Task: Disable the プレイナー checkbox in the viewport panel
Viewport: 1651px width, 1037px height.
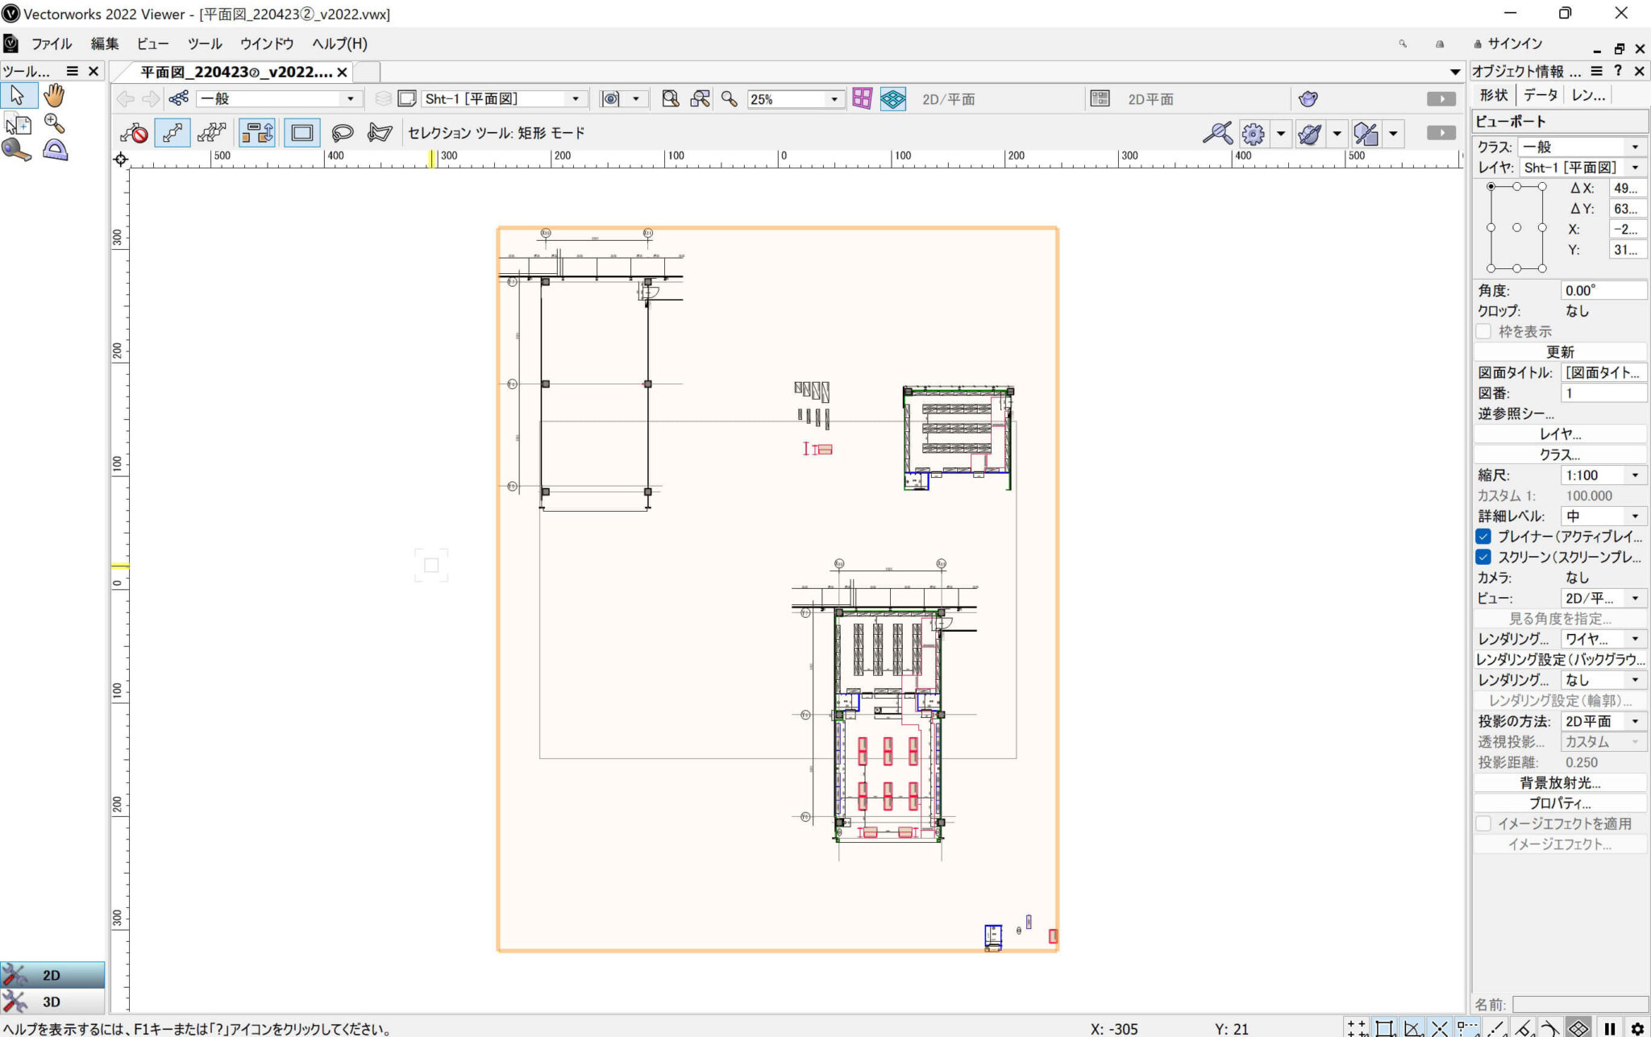Action: pos(1483,536)
